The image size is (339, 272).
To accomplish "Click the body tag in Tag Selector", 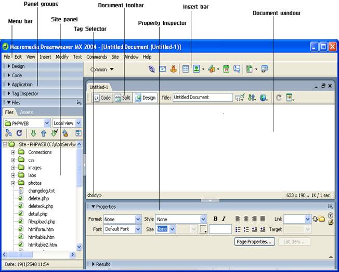I will 94,195.
